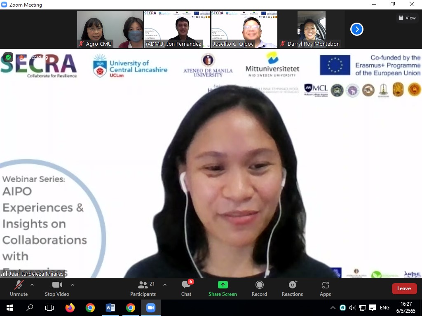Open Windows taskbar search
422x316 pixels.
pos(30,308)
